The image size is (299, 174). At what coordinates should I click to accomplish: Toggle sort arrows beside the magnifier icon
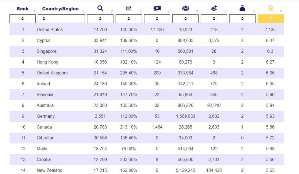pyautogui.click(x=112, y=11)
